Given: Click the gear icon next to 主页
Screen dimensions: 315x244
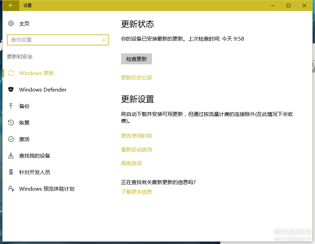Looking at the screenshot, I should [11, 23].
